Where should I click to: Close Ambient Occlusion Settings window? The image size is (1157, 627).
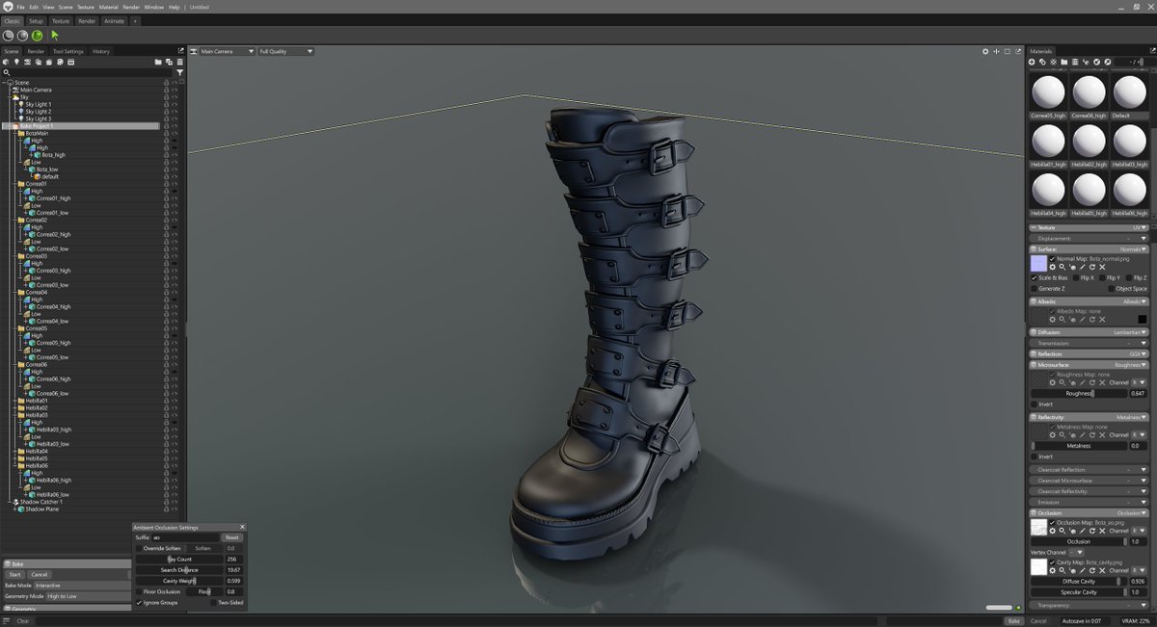pos(242,527)
